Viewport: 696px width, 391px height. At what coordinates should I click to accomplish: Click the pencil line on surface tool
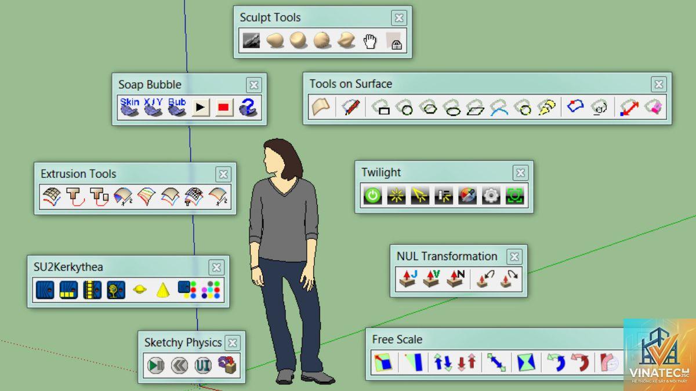(350, 108)
